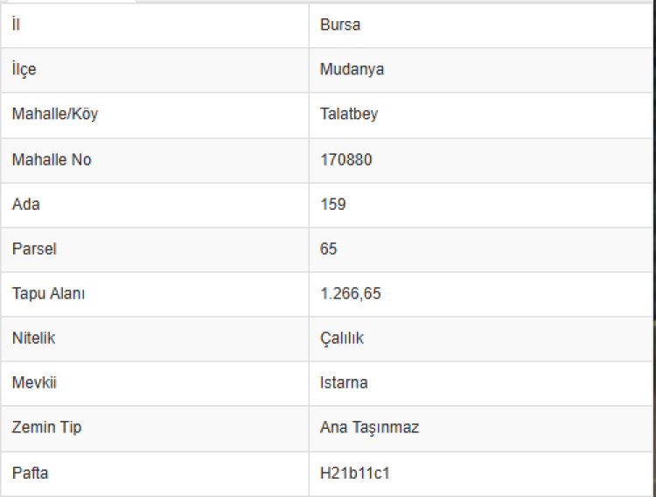Click the Pafta row label
This screenshot has width=656, height=497.
coord(31,473)
